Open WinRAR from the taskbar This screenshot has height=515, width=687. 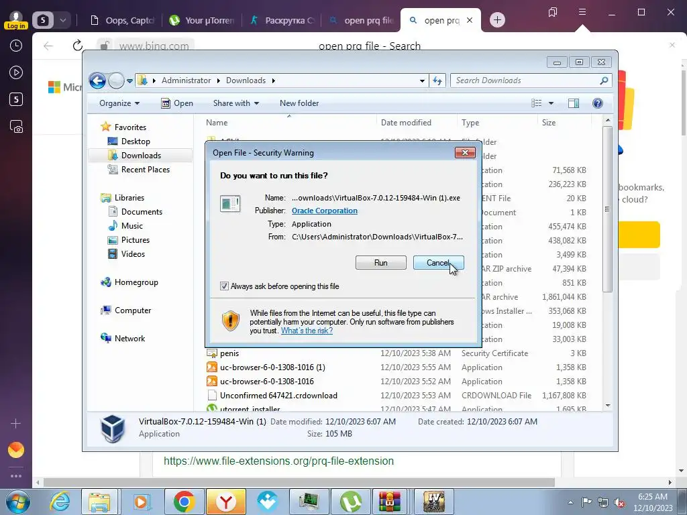click(x=390, y=502)
